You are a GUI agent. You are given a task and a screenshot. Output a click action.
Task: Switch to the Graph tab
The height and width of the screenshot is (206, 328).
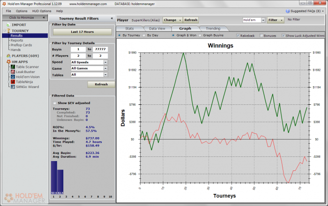pyautogui.click(x=185, y=29)
